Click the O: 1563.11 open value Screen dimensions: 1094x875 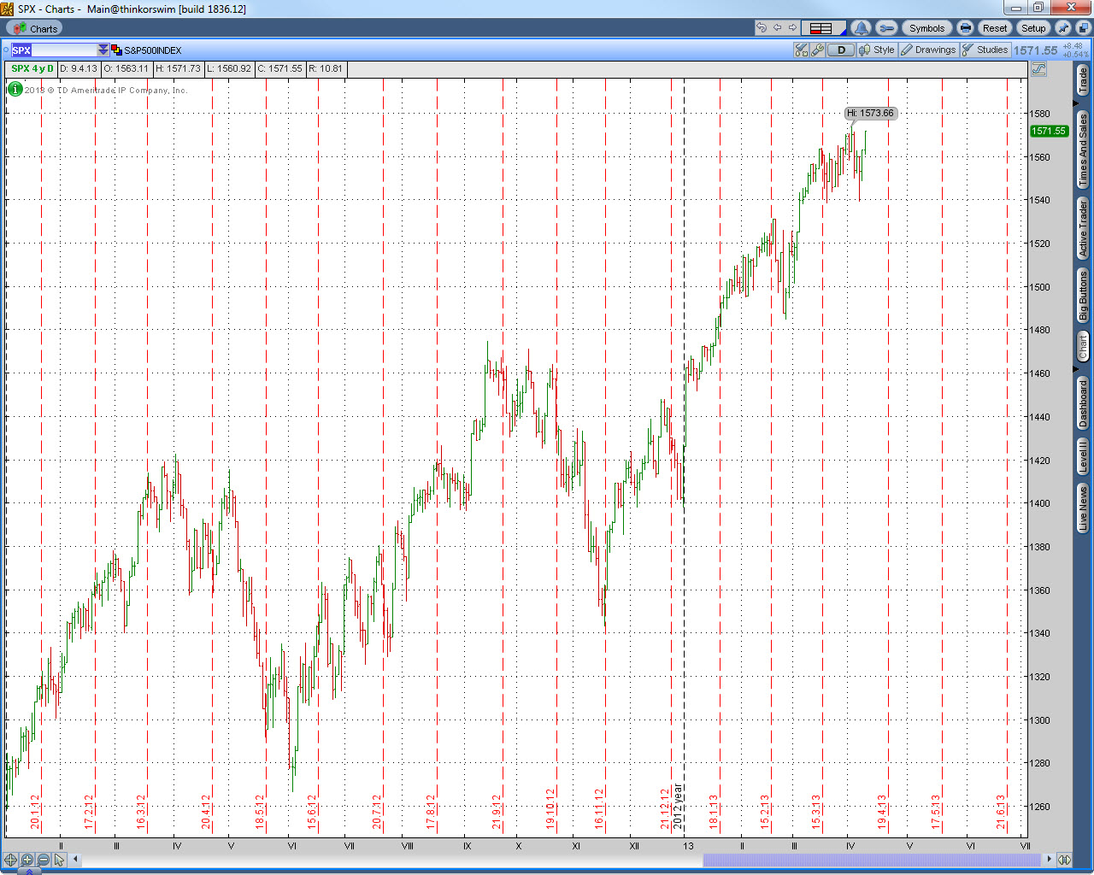(x=126, y=68)
